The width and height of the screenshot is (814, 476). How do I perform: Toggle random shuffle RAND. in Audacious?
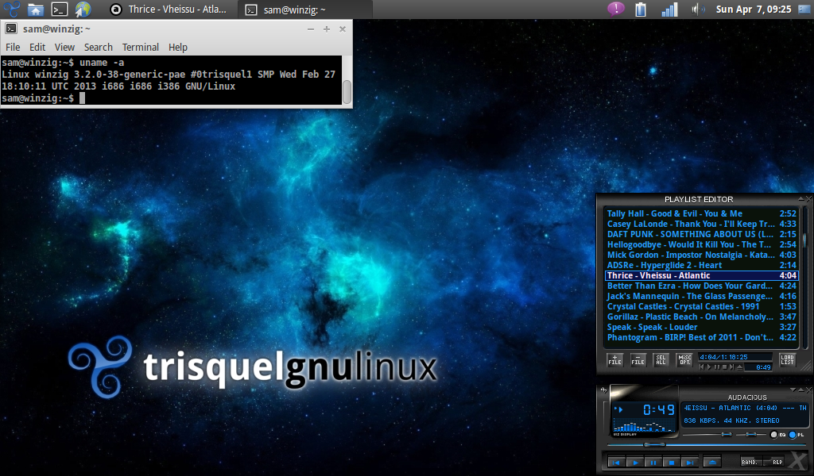pyautogui.click(x=750, y=462)
